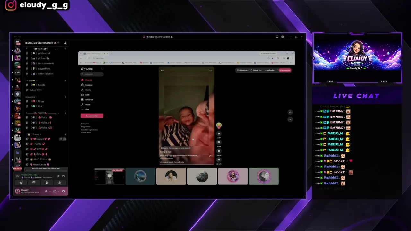This screenshot has width=411, height=231.
Task: Toggle microphone mute in user panel
Action: click(x=46, y=191)
